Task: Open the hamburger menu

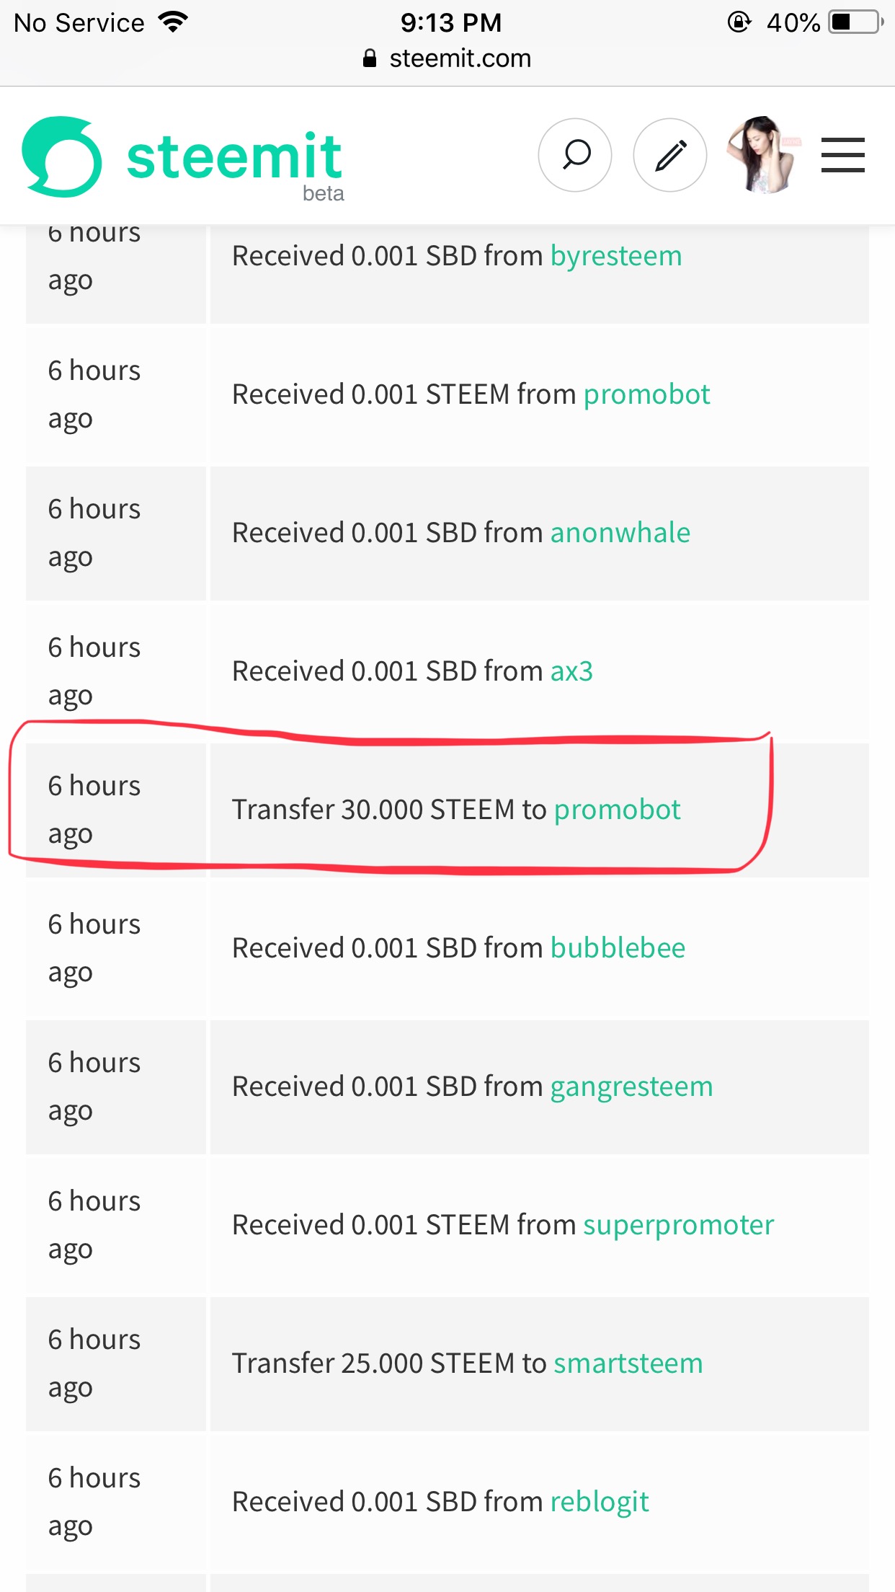Action: click(842, 155)
